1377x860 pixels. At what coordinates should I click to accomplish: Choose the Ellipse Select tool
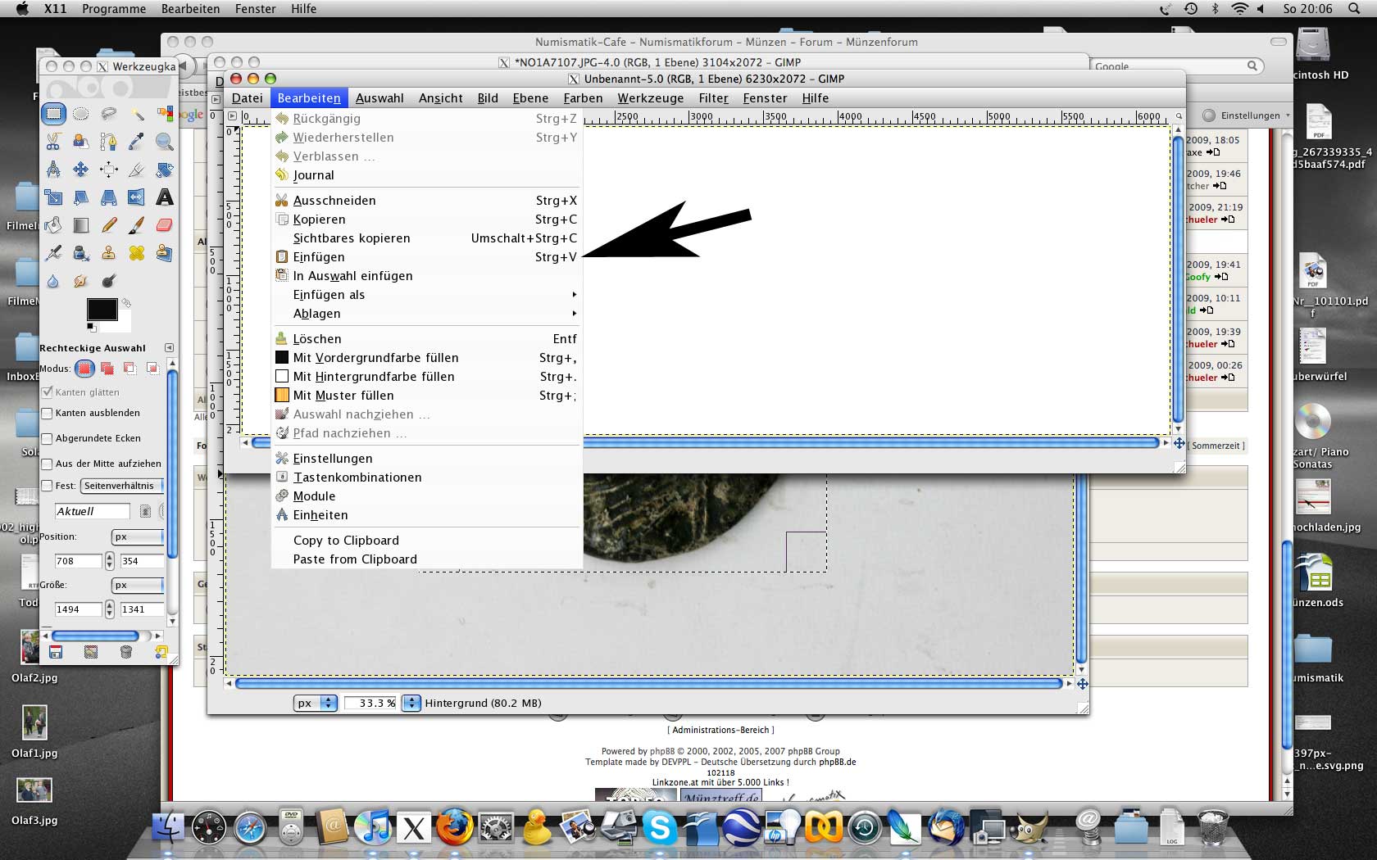click(80, 114)
